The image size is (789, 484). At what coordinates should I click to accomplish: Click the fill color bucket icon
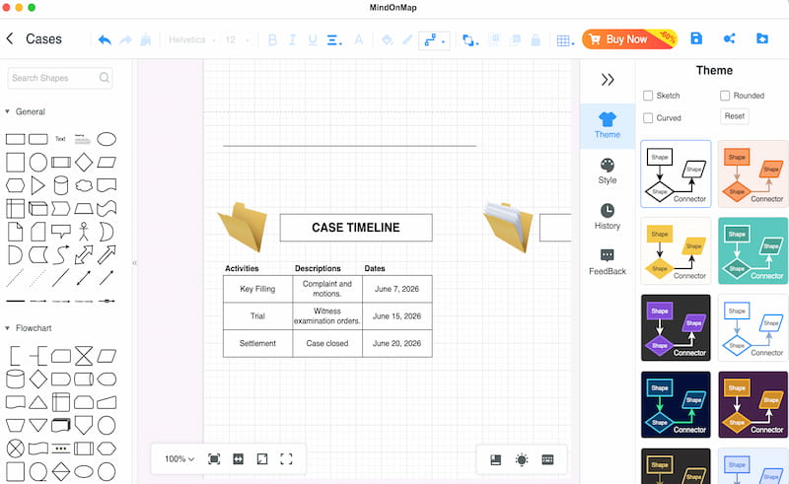point(387,39)
